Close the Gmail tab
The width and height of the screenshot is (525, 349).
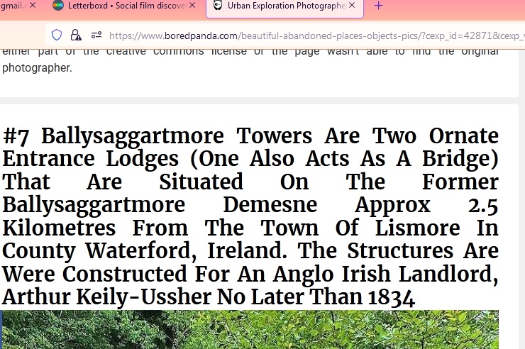pyautogui.click(x=33, y=6)
